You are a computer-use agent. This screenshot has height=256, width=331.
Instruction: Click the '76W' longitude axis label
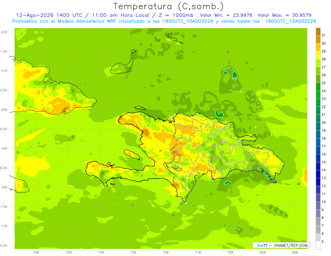click(36, 252)
